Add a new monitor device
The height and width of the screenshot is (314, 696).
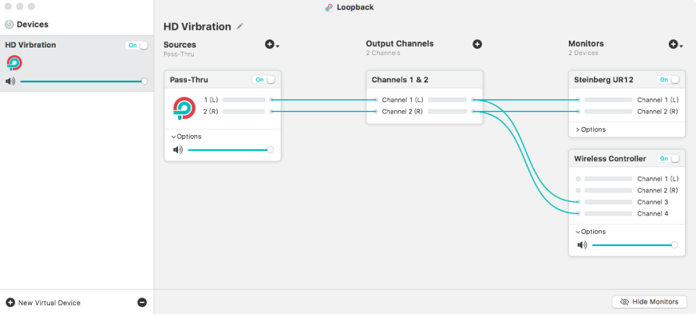(x=674, y=44)
